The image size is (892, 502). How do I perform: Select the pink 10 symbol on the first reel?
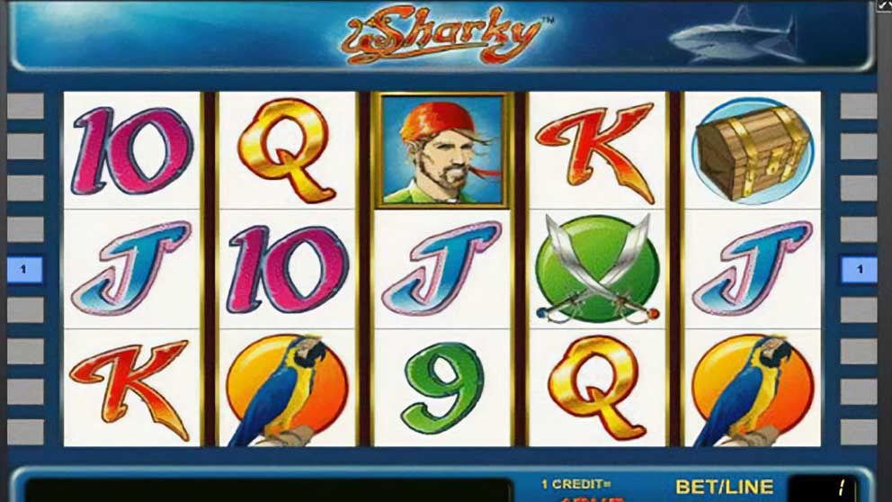pos(132,151)
